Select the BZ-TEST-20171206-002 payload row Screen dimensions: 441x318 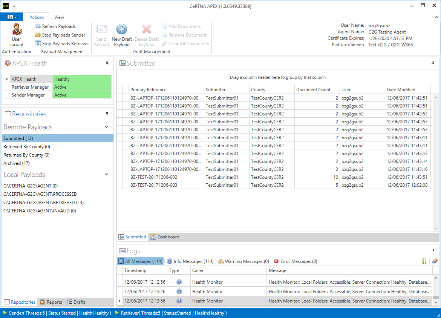(x=154, y=177)
